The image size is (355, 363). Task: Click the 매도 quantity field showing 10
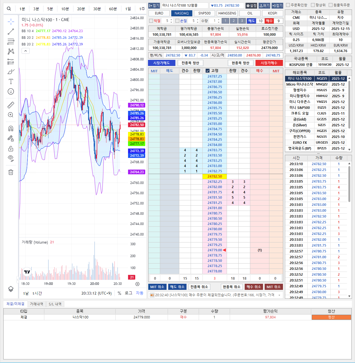tap(260, 21)
